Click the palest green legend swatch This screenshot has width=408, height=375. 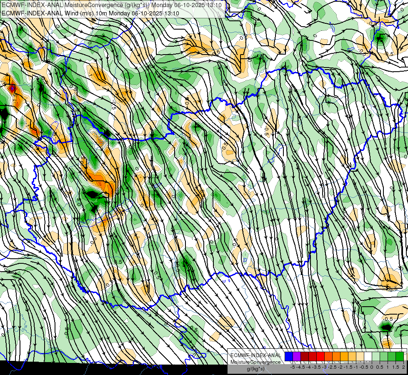coord(376,357)
